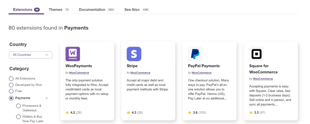Click the WooPayments purple logo icon

73,54
